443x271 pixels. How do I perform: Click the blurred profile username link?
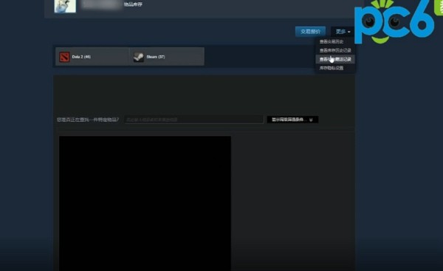(101, 5)
